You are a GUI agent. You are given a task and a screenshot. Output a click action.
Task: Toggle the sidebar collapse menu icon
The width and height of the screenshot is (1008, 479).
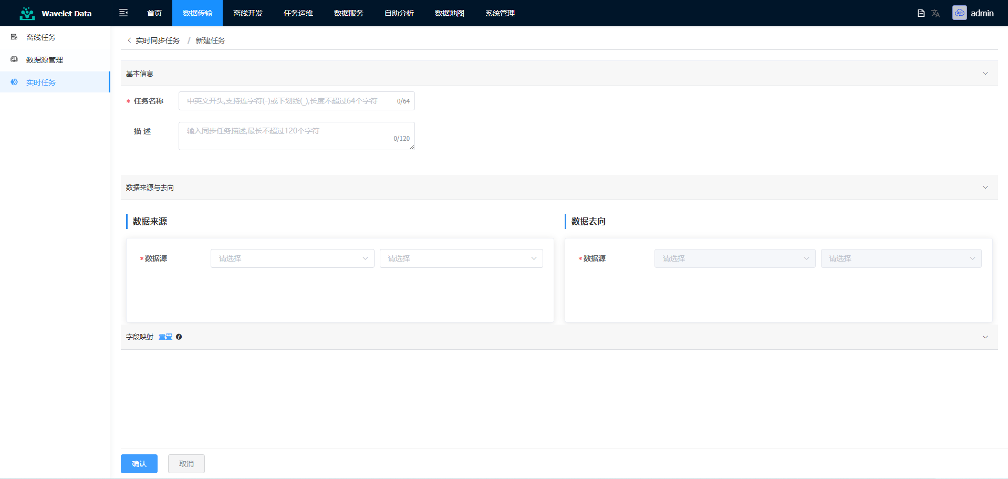coord(123,13)
